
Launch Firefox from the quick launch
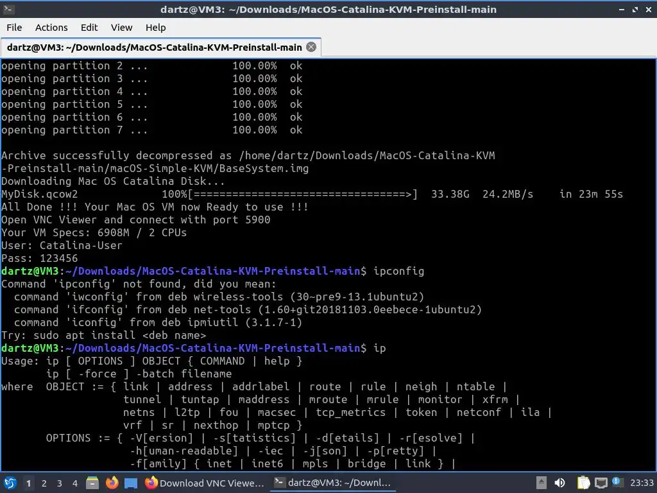point(112,483)
